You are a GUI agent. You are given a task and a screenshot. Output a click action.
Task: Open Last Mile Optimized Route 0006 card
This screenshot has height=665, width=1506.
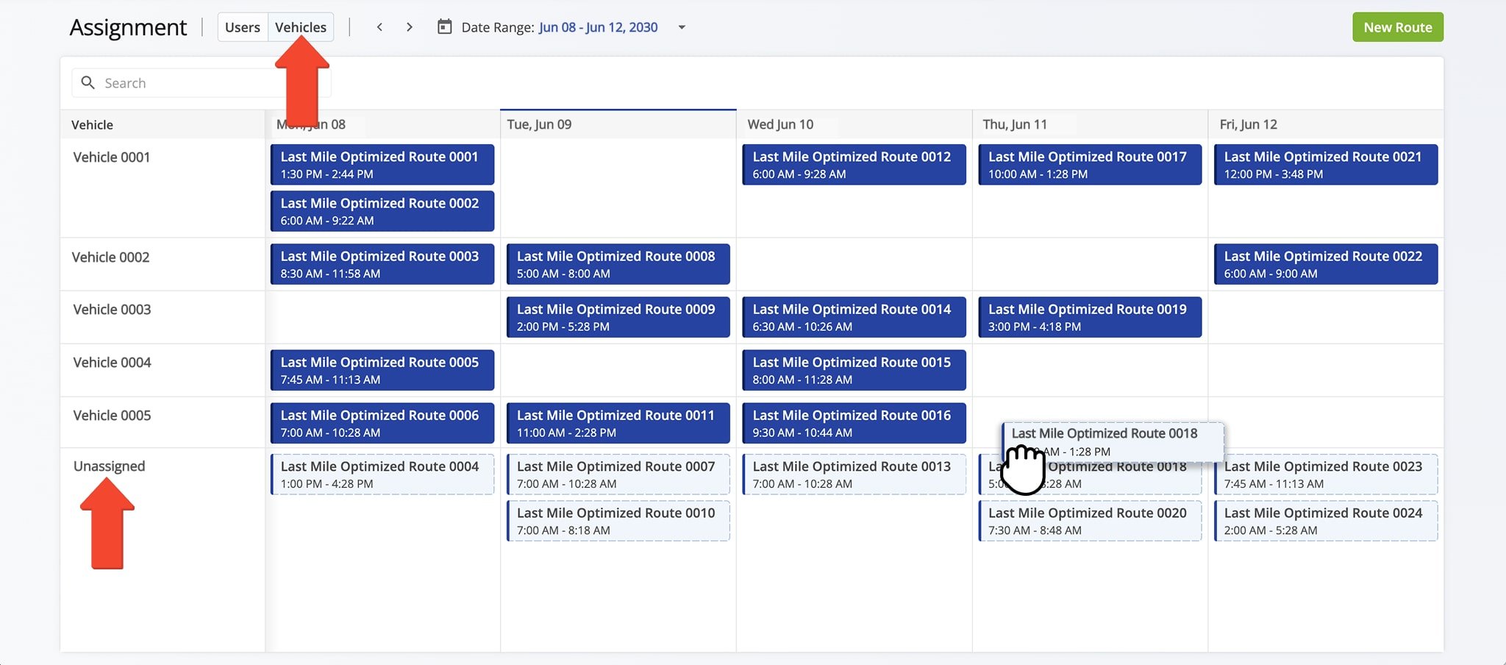[382, 423]
